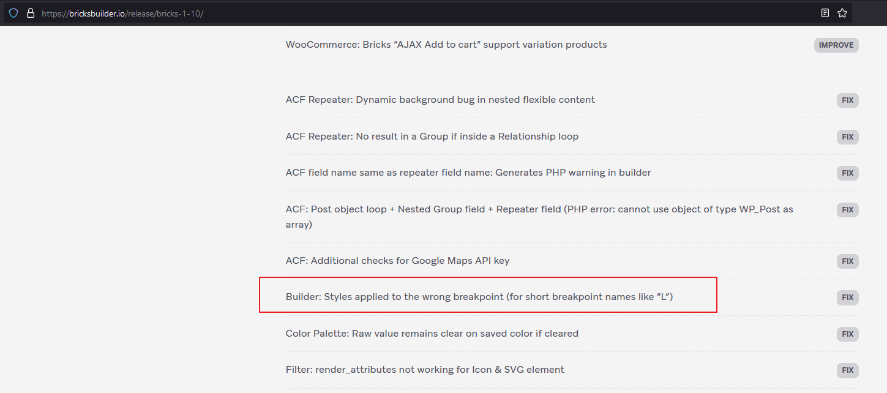887x393 pixels.
Task: Click FIX badge for Post object loop entry
Action: pos(848,210)
